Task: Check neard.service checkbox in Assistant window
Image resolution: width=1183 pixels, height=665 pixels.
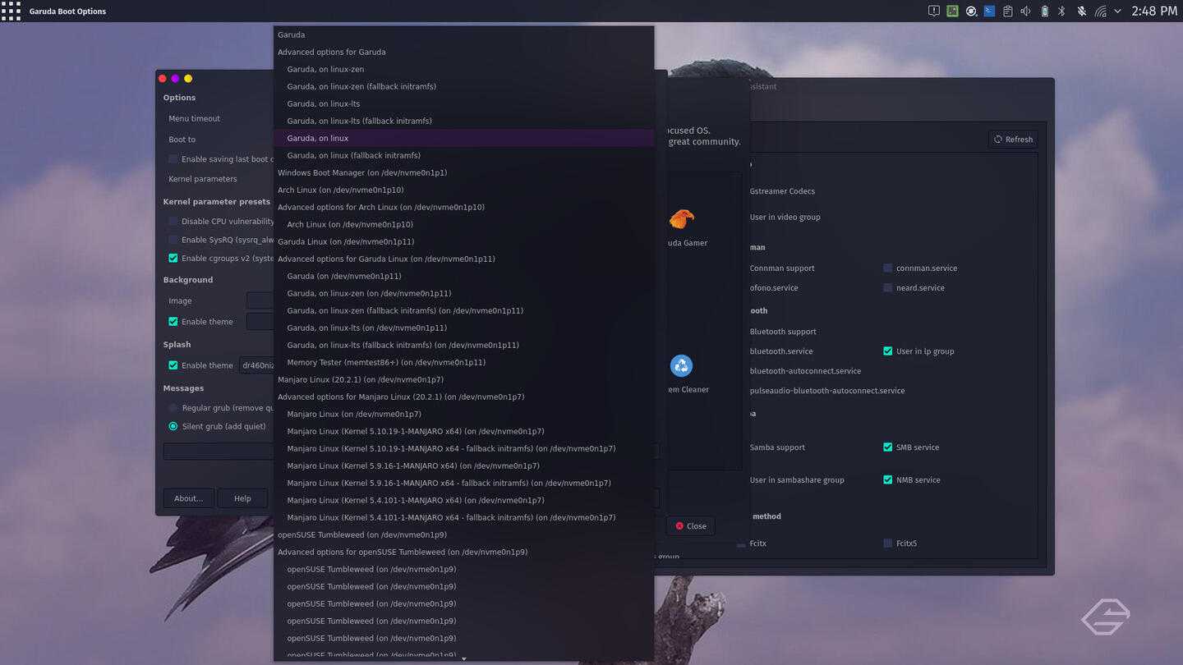Action: (x=887, y=288)
